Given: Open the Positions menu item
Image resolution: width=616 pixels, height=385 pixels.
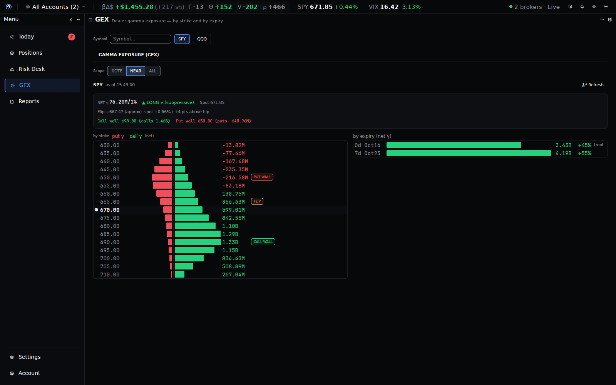Looking at the screenshot, I should coord(42,53).
